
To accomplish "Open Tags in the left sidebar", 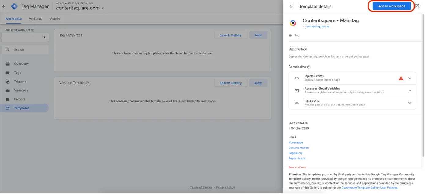I will point(17,73).
